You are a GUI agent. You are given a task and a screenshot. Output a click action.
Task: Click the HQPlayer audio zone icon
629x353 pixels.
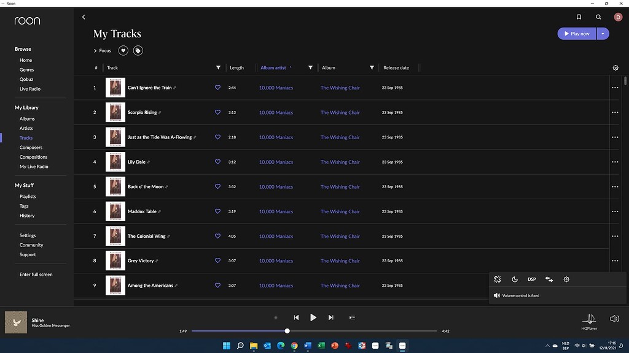[588, 319]
